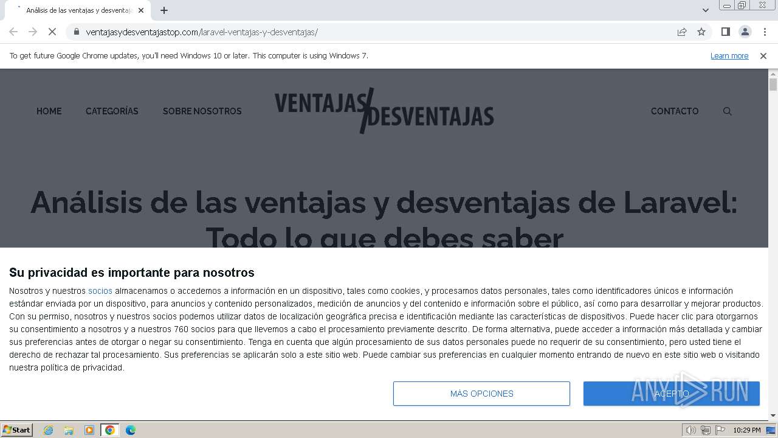Click the network tray icon

[x=706, y=430]
